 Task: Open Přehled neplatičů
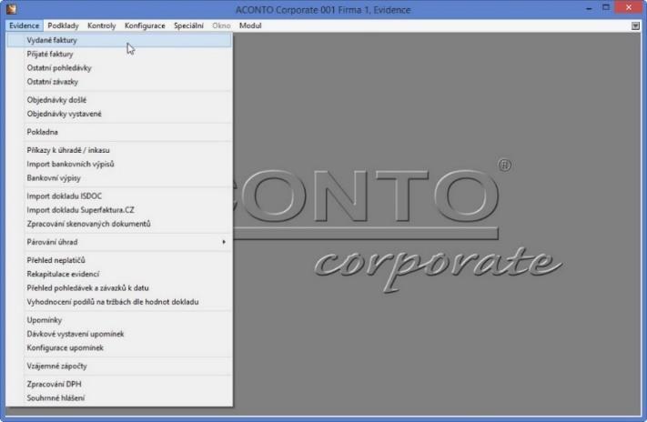click(119, 260)
